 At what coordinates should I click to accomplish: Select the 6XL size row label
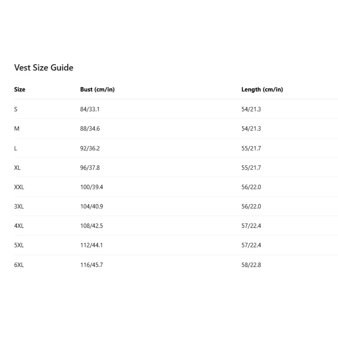click(x=19, y=265)
